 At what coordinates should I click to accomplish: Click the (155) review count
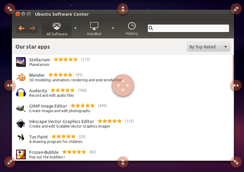(129, 121)
